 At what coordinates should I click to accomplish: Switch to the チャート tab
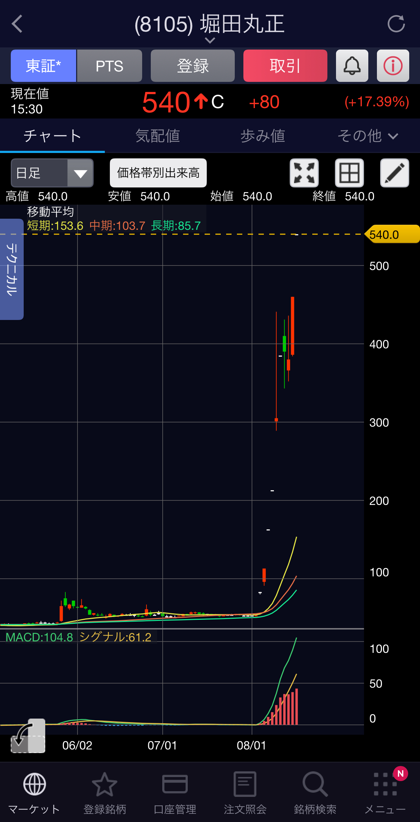click(x=52, y=136)
